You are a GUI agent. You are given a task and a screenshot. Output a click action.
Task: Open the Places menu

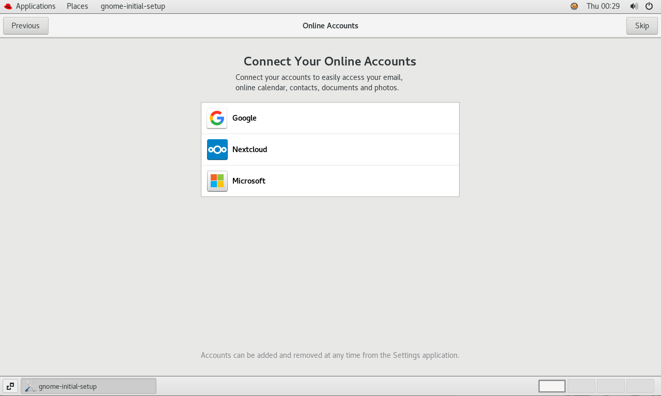(x=77, y=6)
